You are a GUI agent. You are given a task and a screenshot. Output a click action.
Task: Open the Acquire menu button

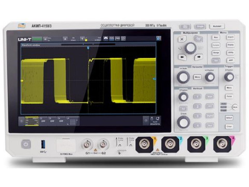point(230,37)
